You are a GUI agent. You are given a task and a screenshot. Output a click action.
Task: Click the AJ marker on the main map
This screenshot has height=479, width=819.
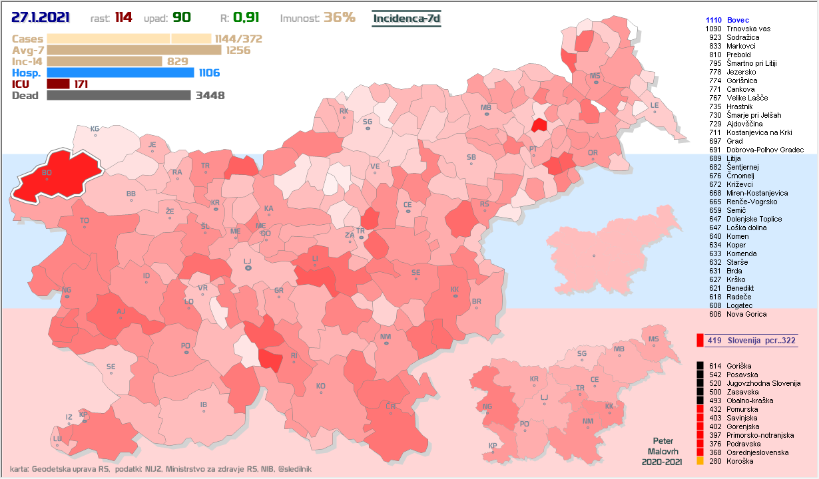[121, 314]
